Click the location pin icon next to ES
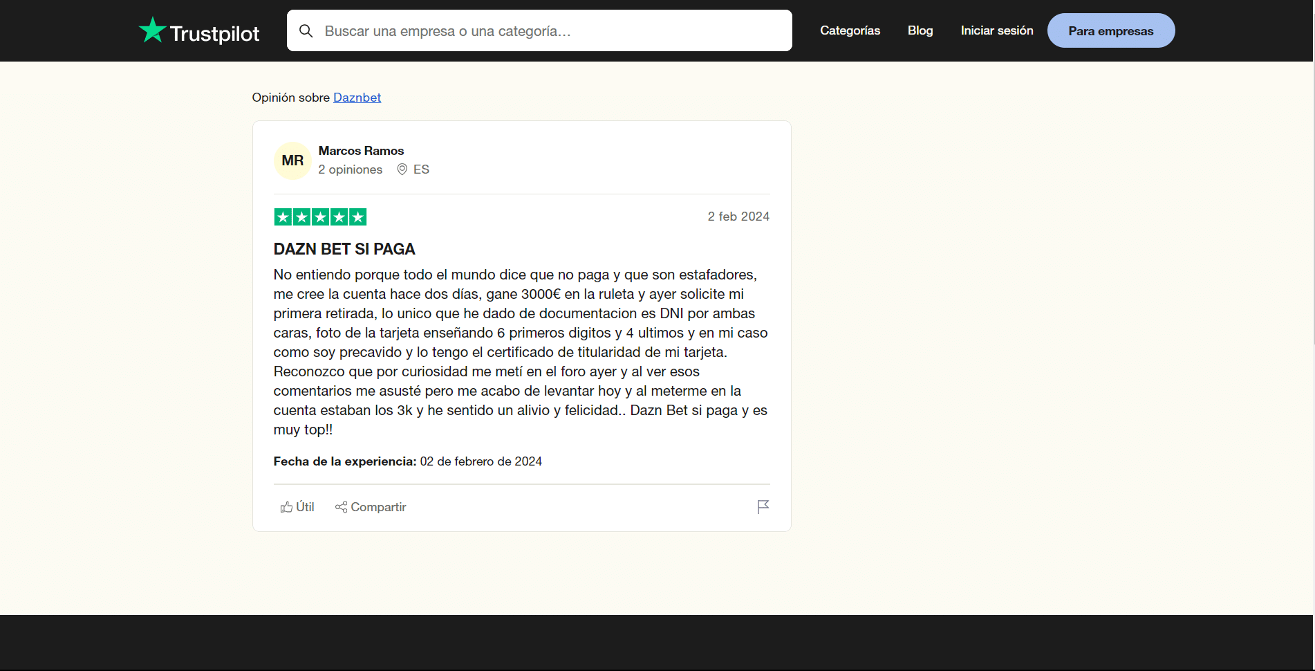 point(402,169)
